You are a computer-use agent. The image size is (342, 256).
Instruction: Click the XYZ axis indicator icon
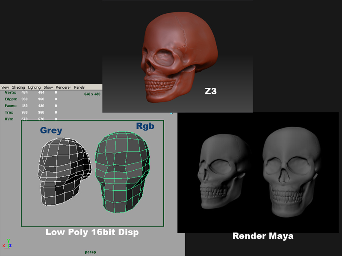click(7, 244)
